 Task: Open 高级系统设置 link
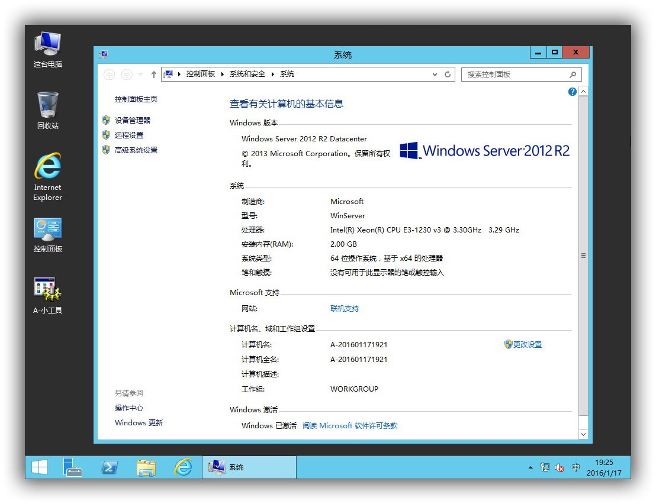coord(136,150)
